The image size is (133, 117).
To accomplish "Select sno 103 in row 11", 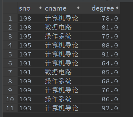I will coord(30,108).
